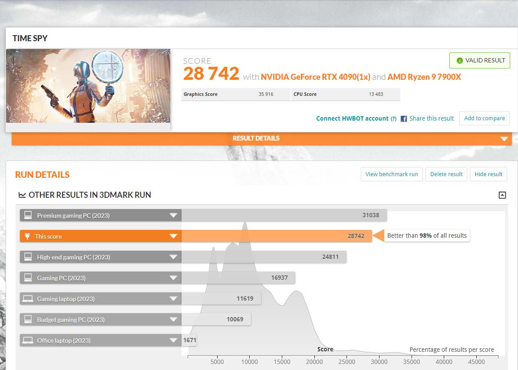Click the Time Spy benchmark thumbnail image
This screenshot has width=518, height=370.
(88, 86)
